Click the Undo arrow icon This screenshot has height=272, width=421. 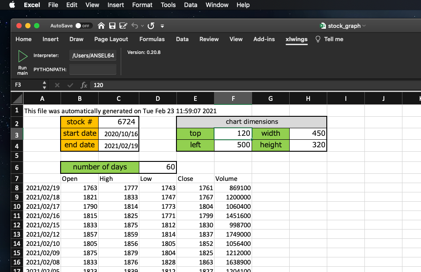(x=135, y=26)
